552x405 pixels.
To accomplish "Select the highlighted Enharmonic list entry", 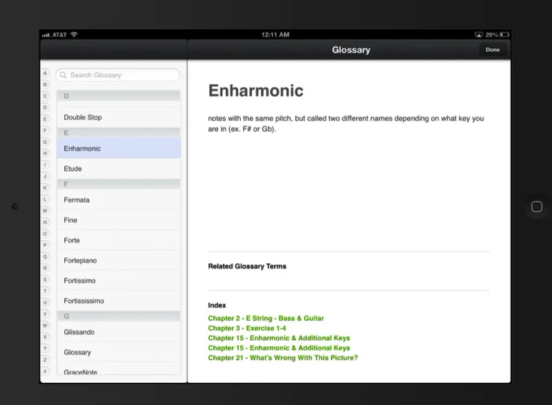I will tap(119, 148).
